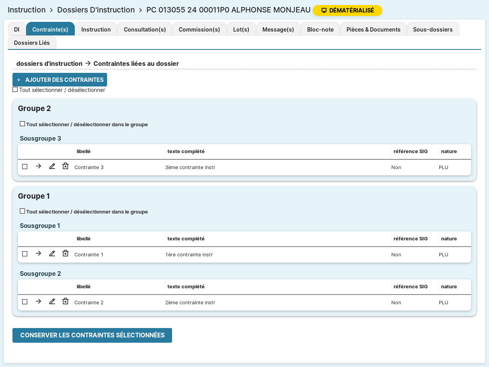Delete Contrainte 3 using the trash icon
Screen dimensions: 489x367
[65, 166]
